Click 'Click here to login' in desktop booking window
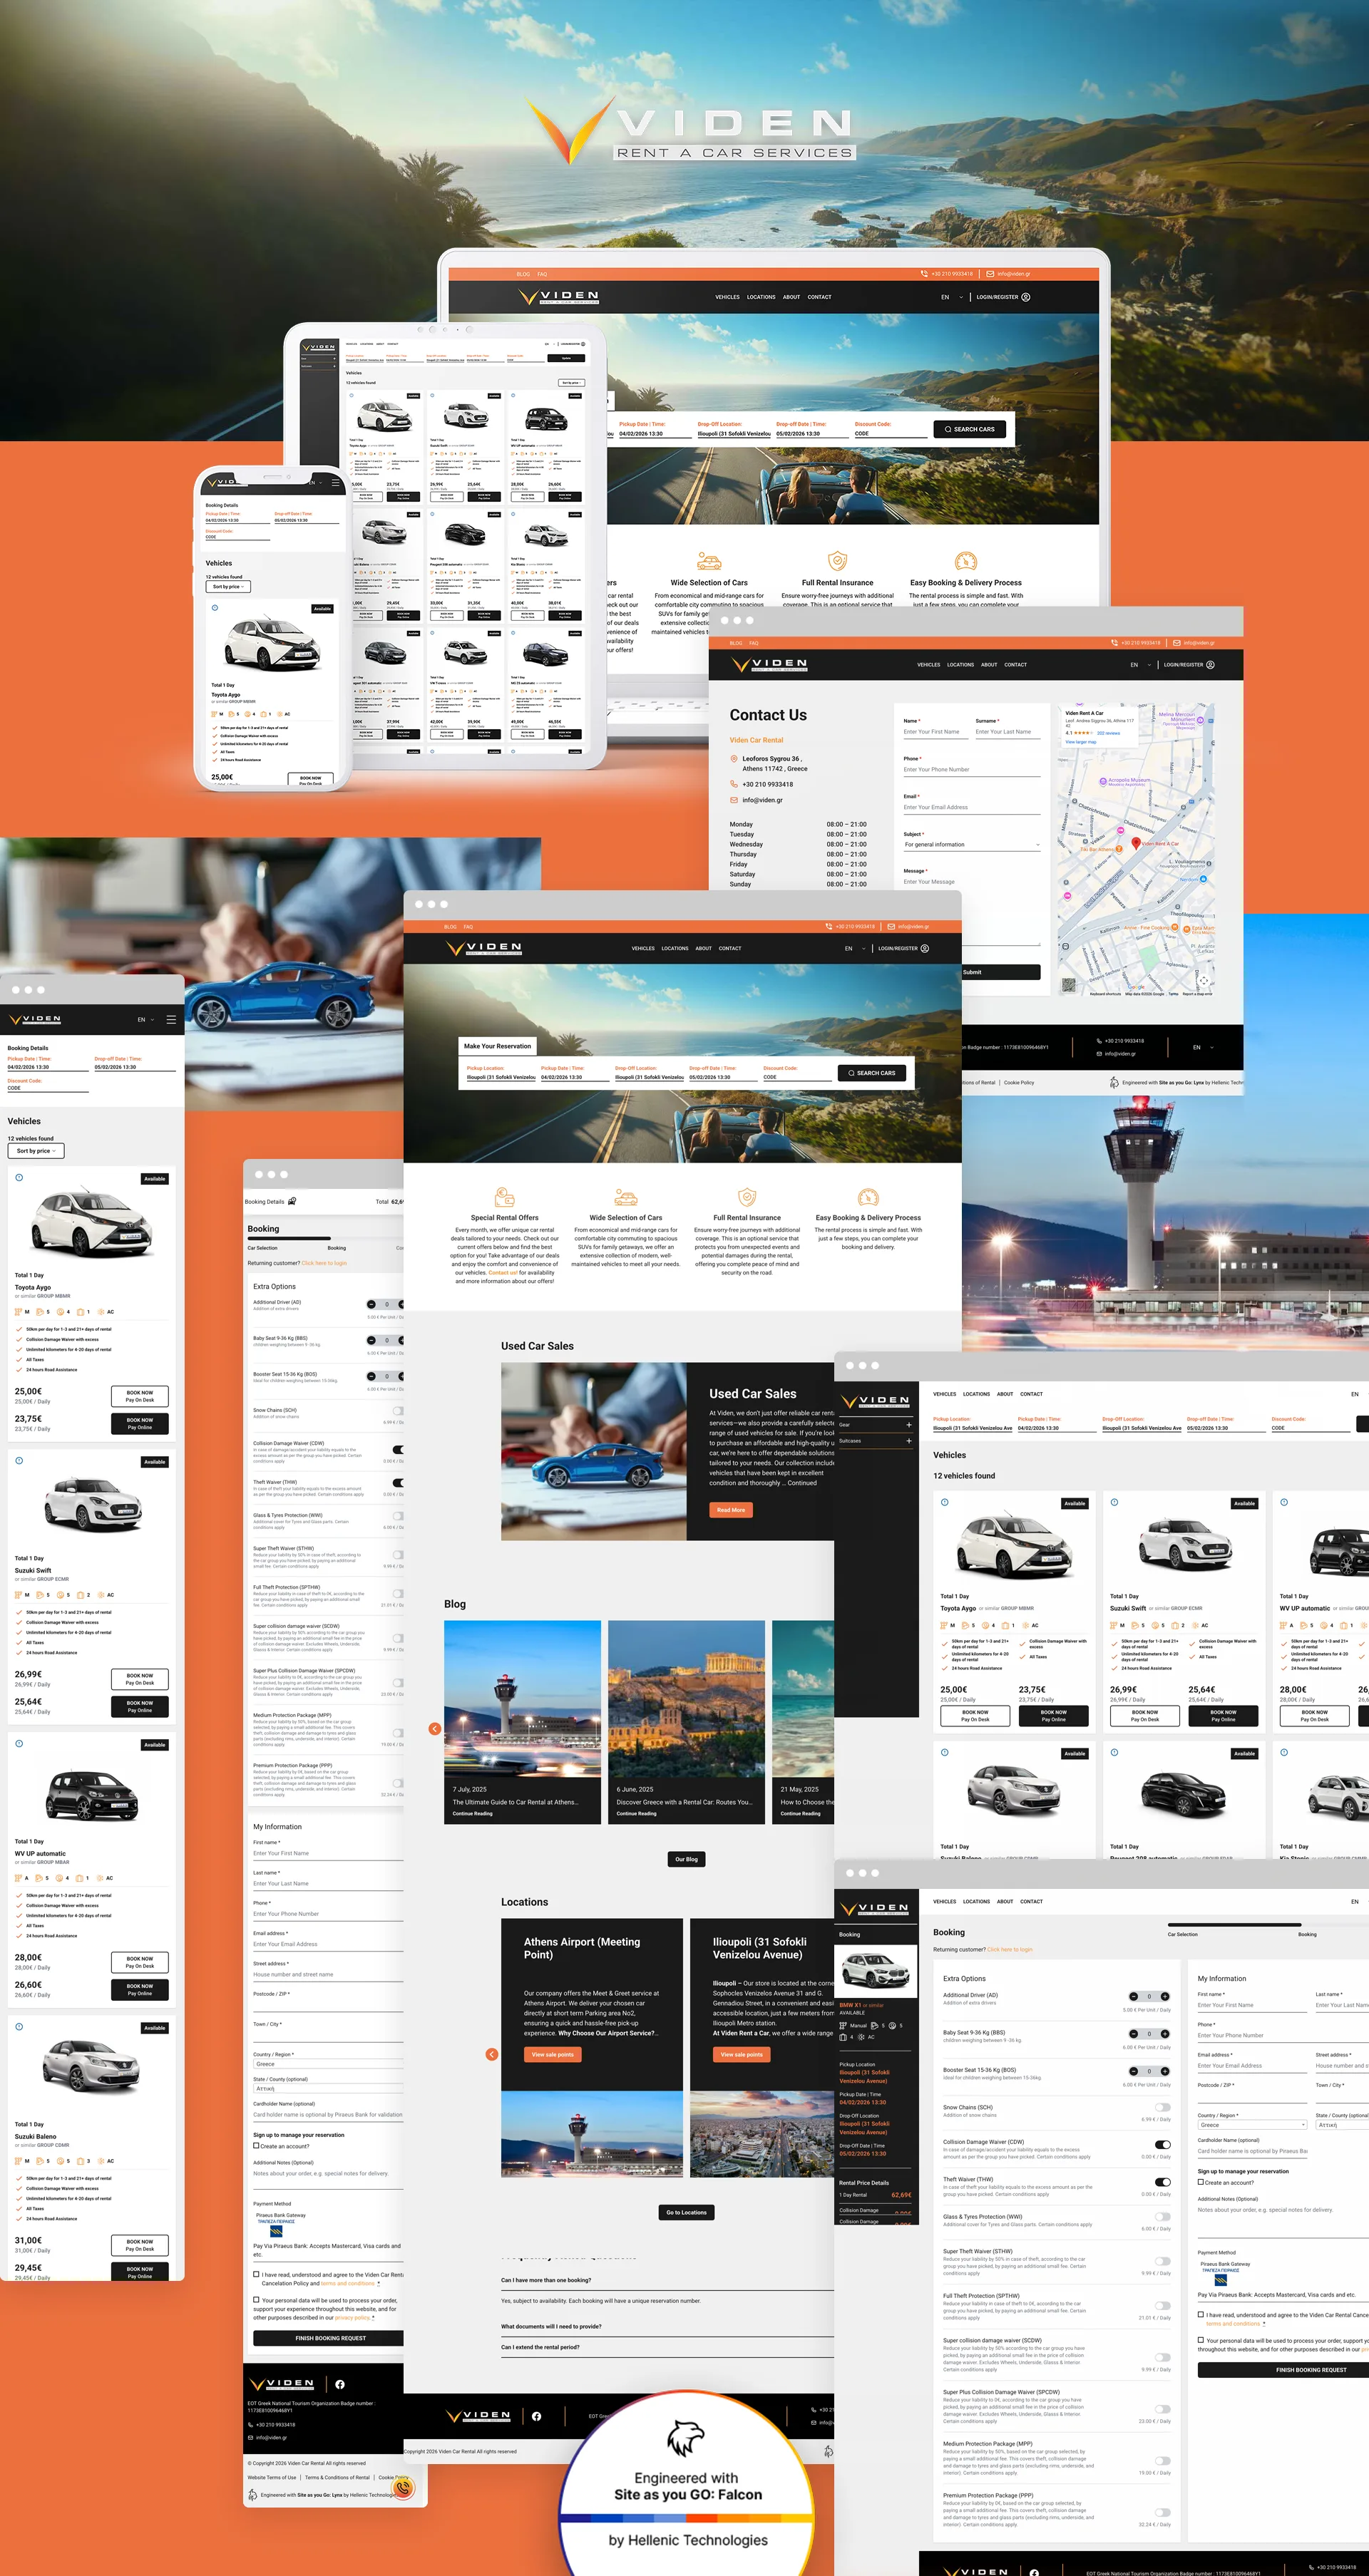Screen dimensions: 1369x2576 (x=1010, y=1949)
